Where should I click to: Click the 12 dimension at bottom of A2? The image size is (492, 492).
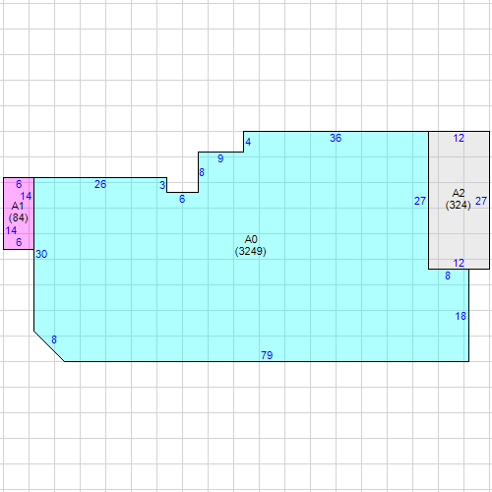[x=459, y=263]
